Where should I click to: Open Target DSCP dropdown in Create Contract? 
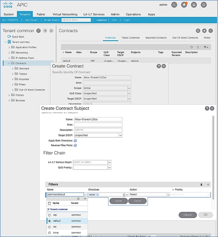coord(129,99)
